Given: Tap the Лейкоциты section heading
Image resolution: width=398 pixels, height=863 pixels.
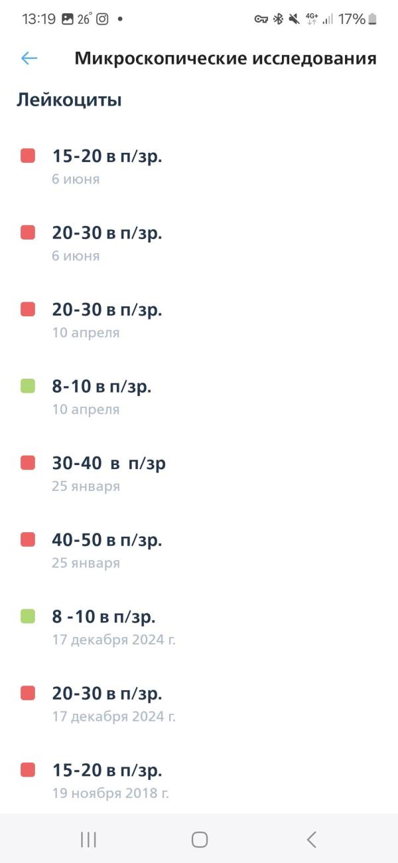Looking at the screenshot, I should (x=69, y=100).
